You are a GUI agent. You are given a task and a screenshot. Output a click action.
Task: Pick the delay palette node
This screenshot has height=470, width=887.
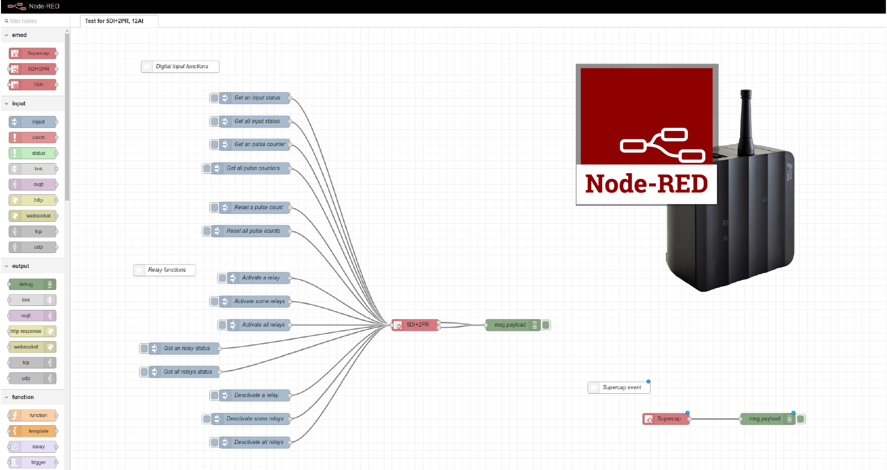[x=33, y=447]
